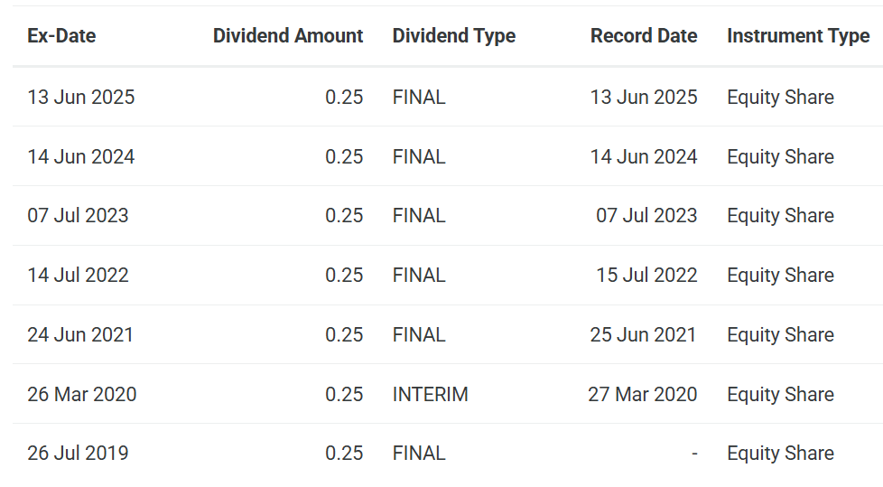Click the 07 Jul 2023 ex-date cell
The height and width of the screenshot is (487, 883).
click(x=78, y=216)
